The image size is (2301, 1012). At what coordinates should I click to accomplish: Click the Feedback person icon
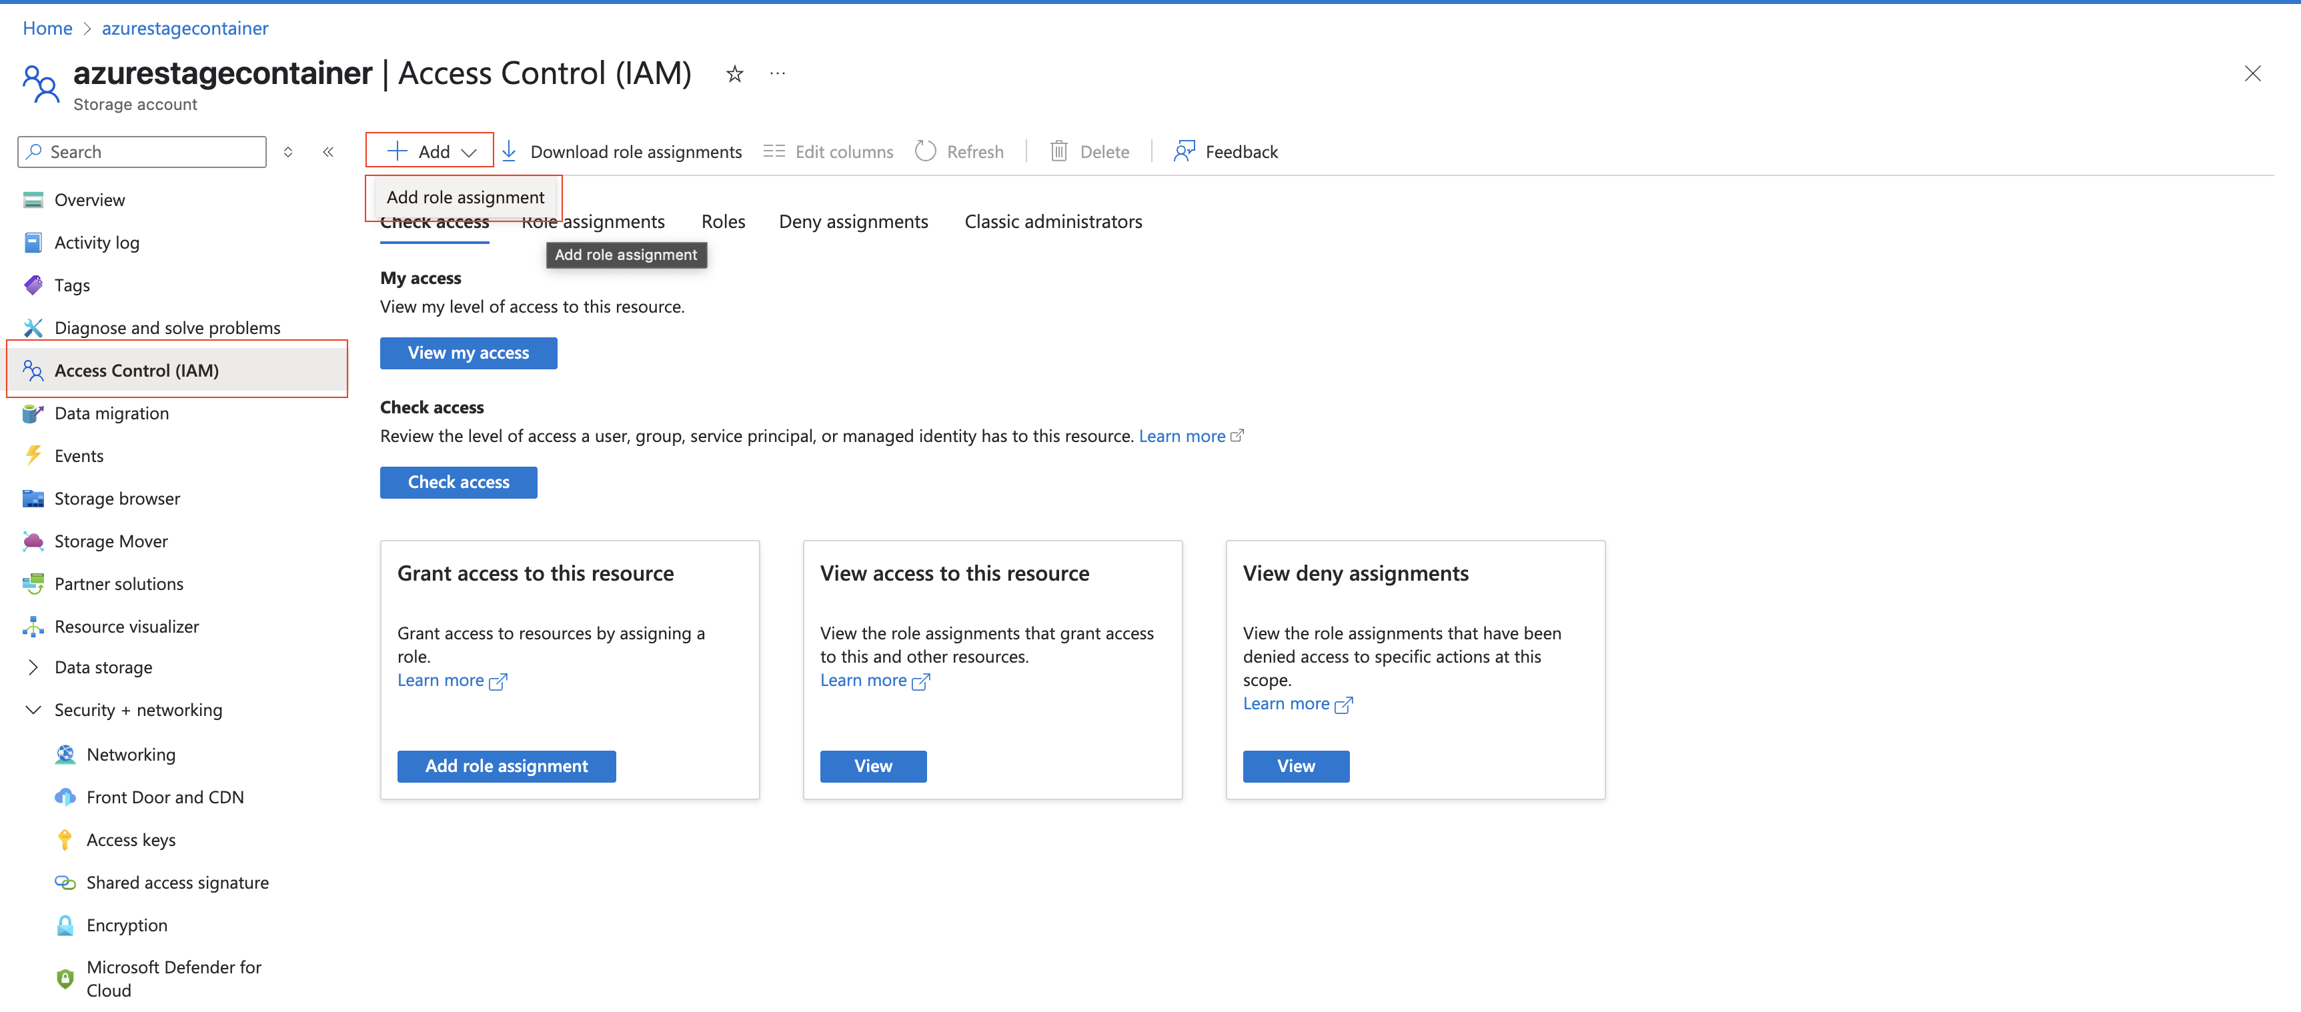pyautogui.click(x=1184, y=152)
